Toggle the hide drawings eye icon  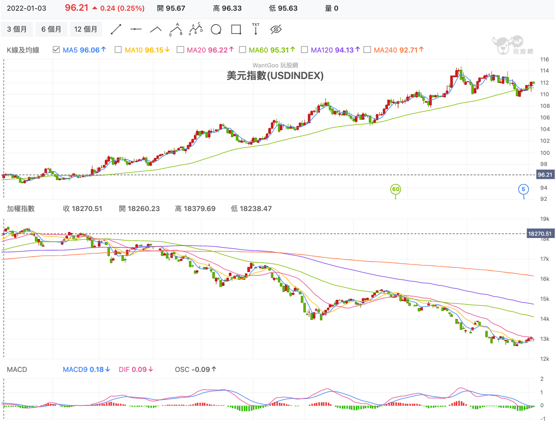[276, 30]
